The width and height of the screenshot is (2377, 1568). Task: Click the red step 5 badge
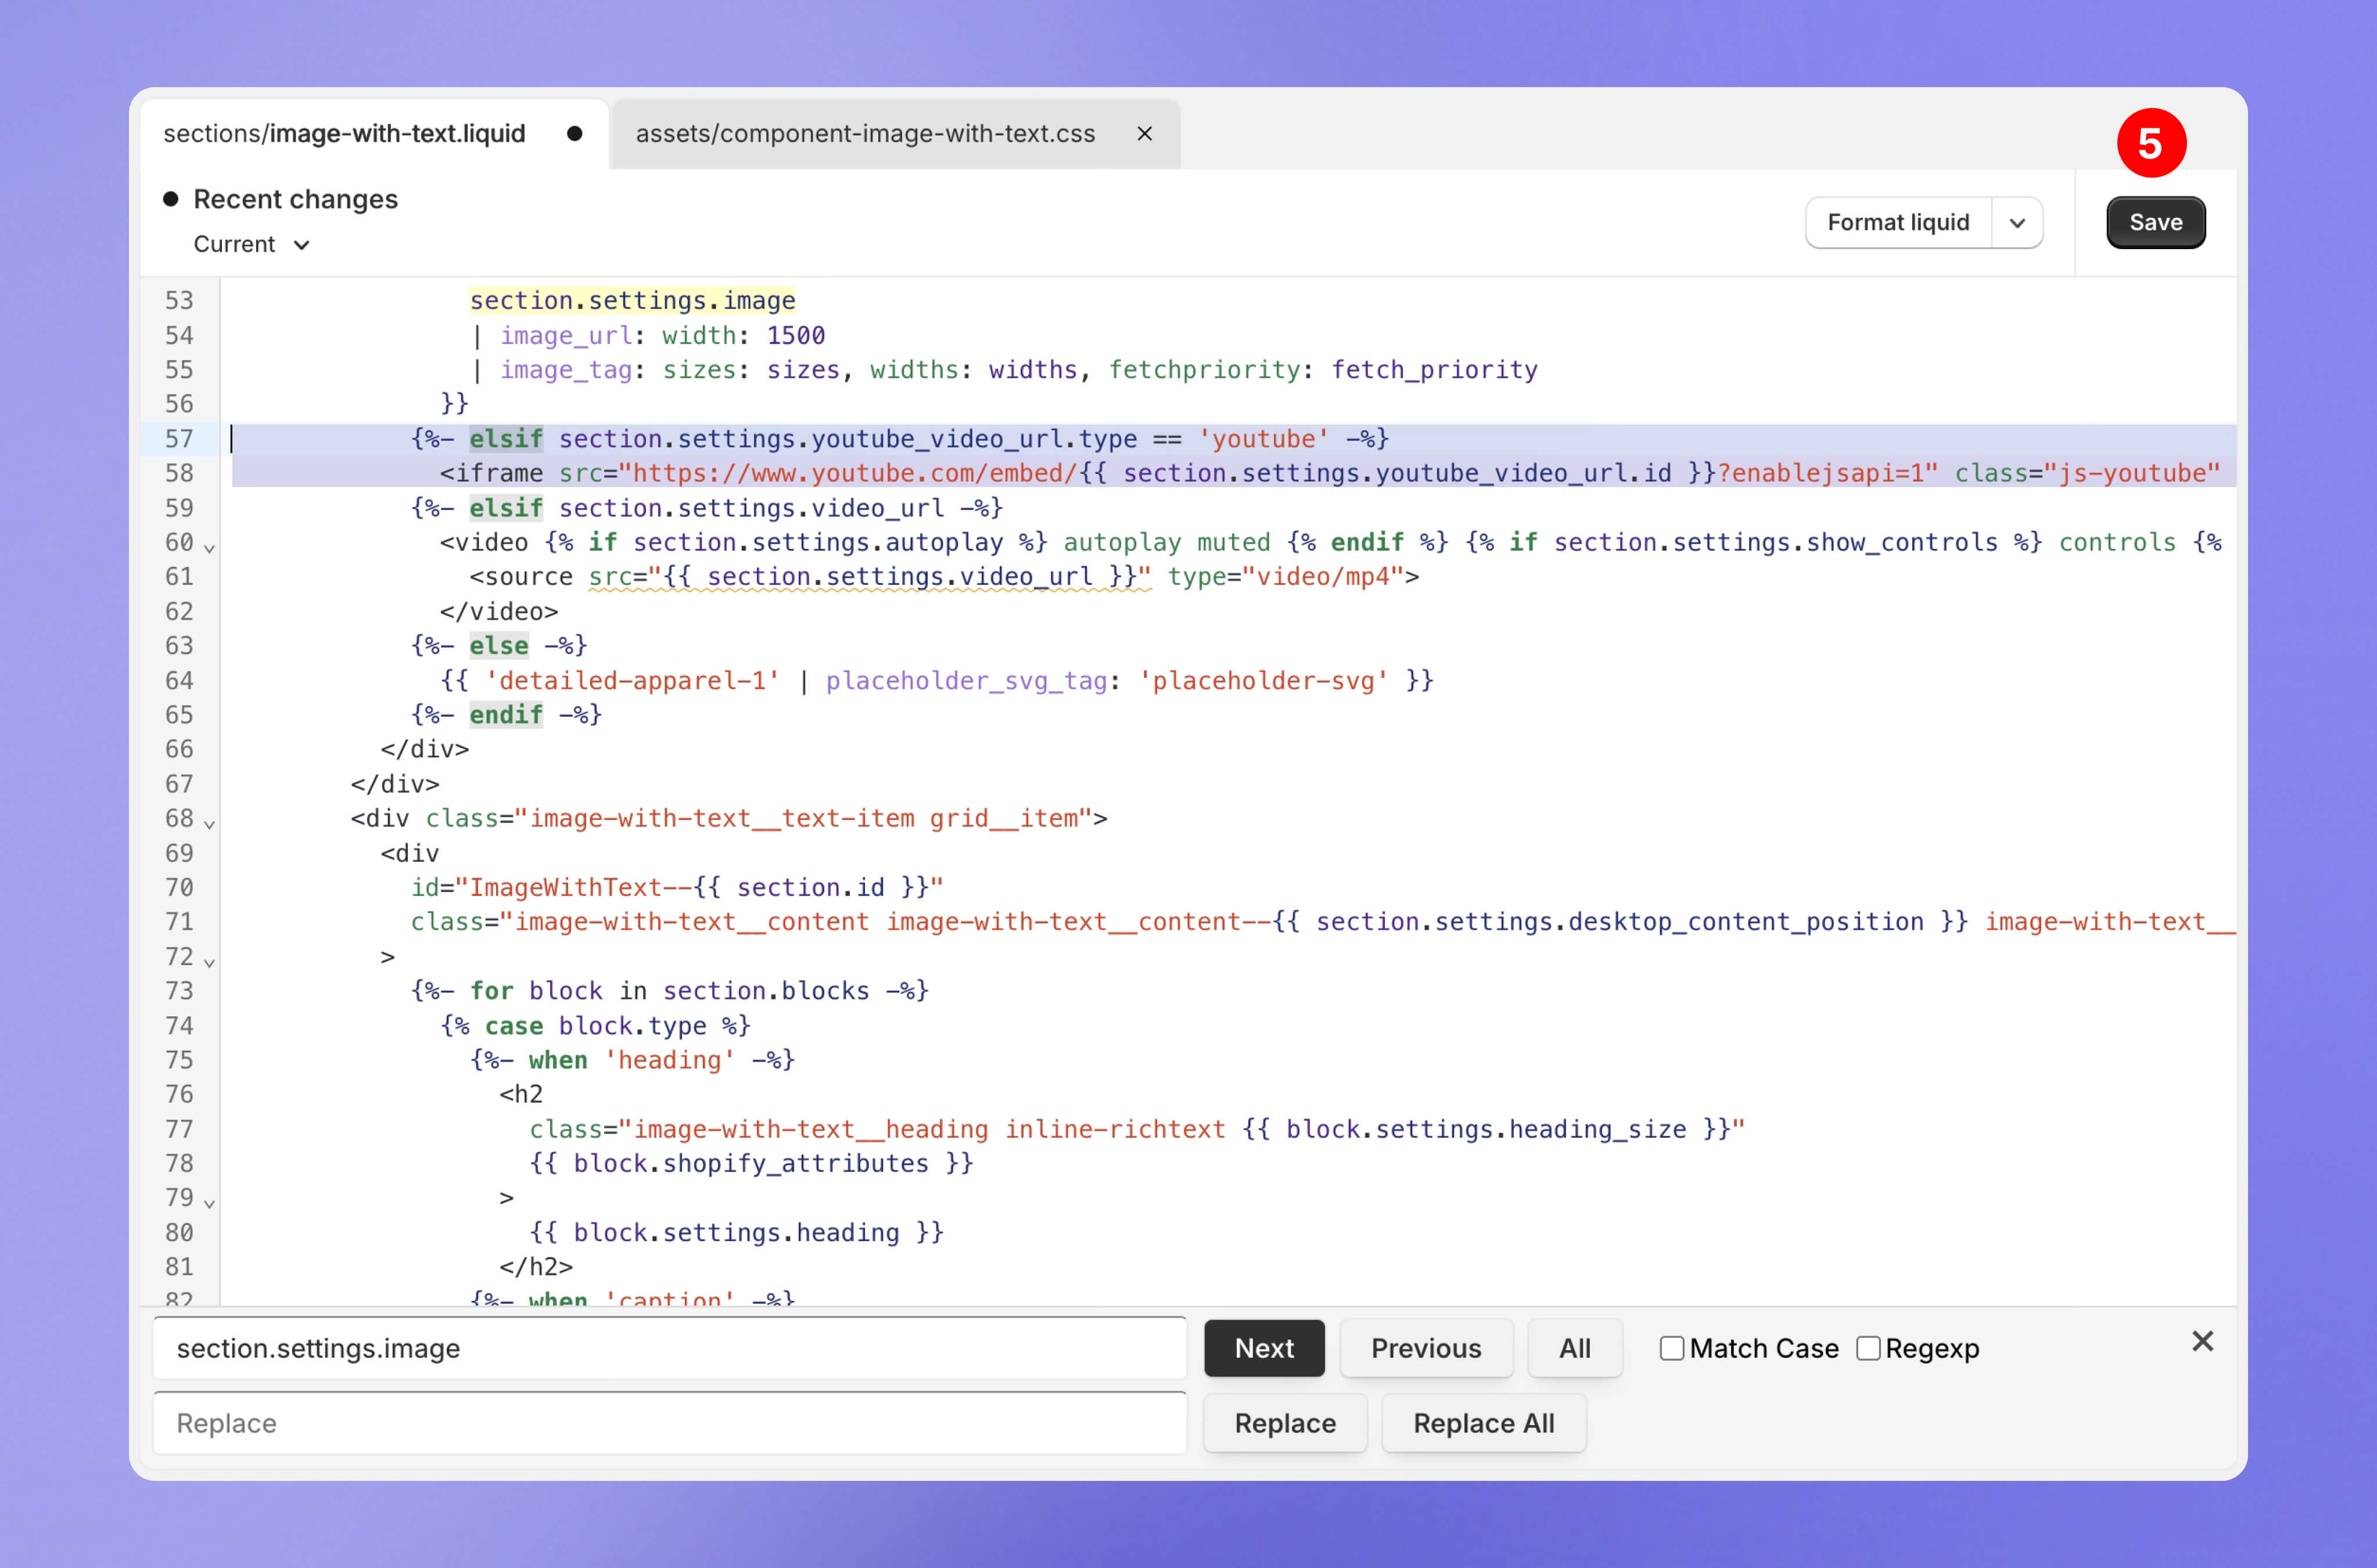coord(2151,143)
